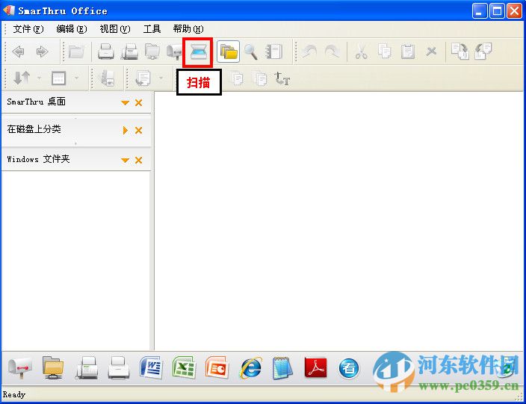The height and width of the screenshot is (404, 526).
Task: Click the Paste clipboard icon
Action: click(408, 52)
